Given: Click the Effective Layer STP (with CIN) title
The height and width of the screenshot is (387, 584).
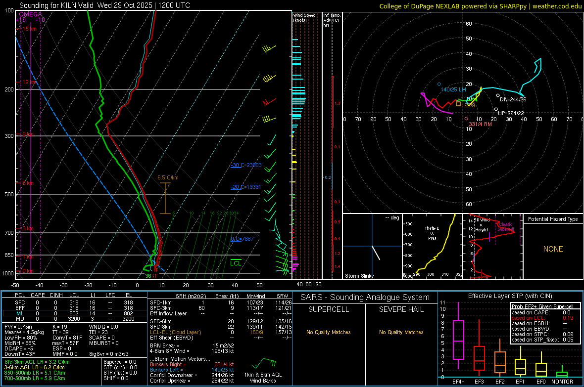Looking at the screenshot, I should point(510,296).
